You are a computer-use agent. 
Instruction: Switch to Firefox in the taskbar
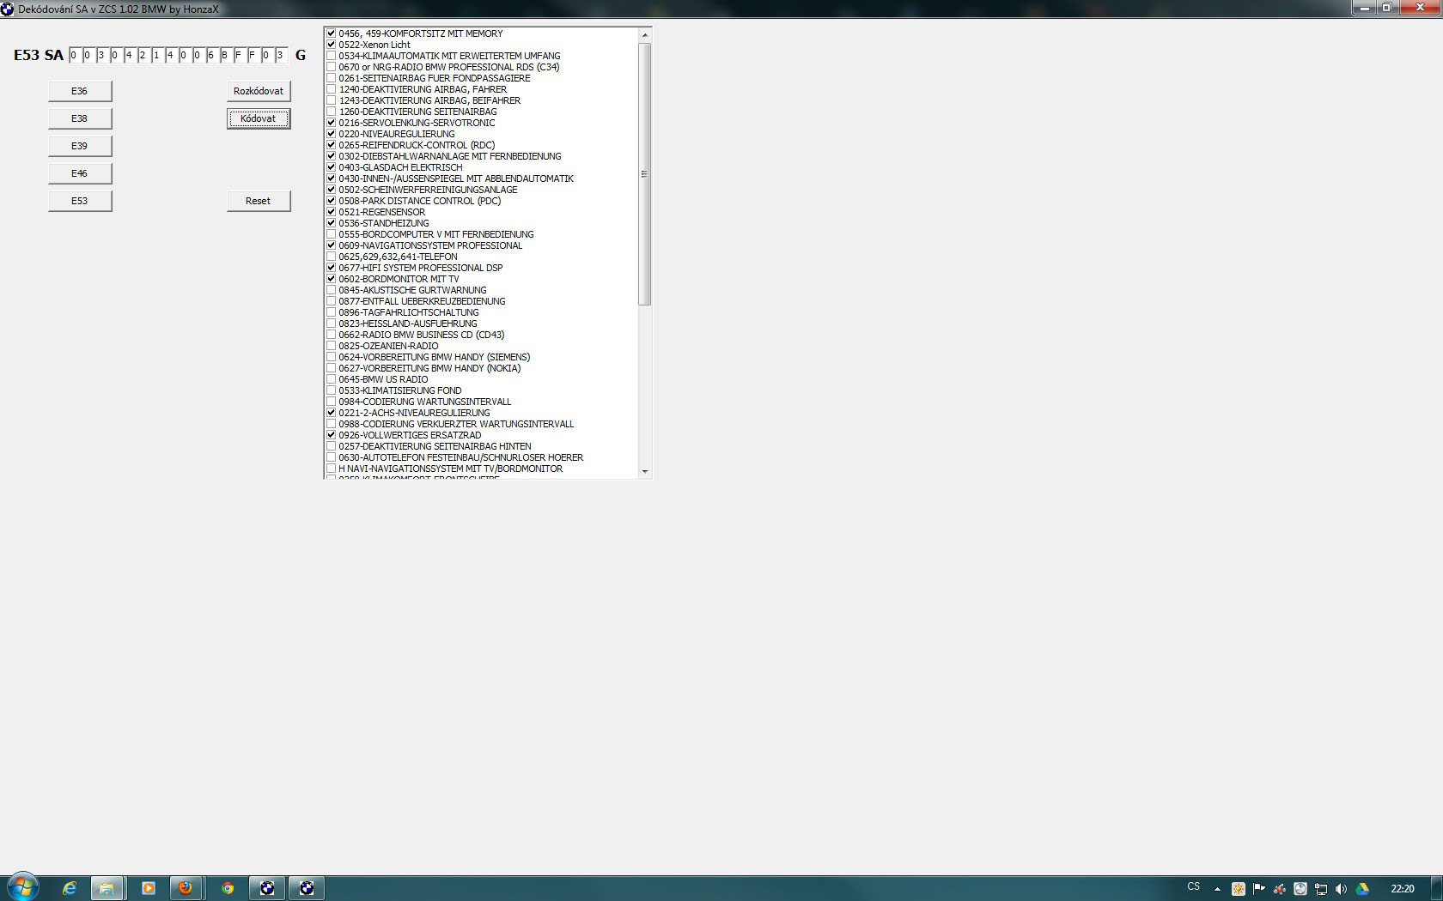[186, 888]
